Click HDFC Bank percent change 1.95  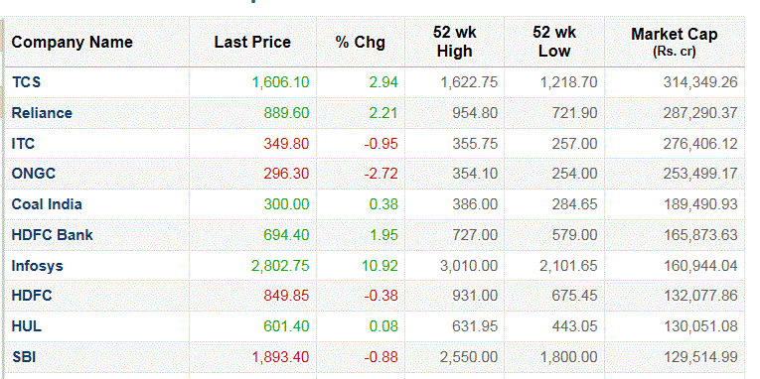(x=383, y=235)
